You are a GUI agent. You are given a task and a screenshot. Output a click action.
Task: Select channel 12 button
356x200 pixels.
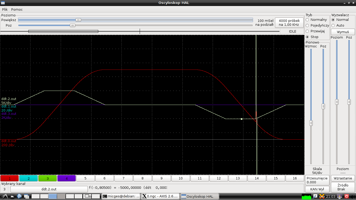tap(219, 178)
